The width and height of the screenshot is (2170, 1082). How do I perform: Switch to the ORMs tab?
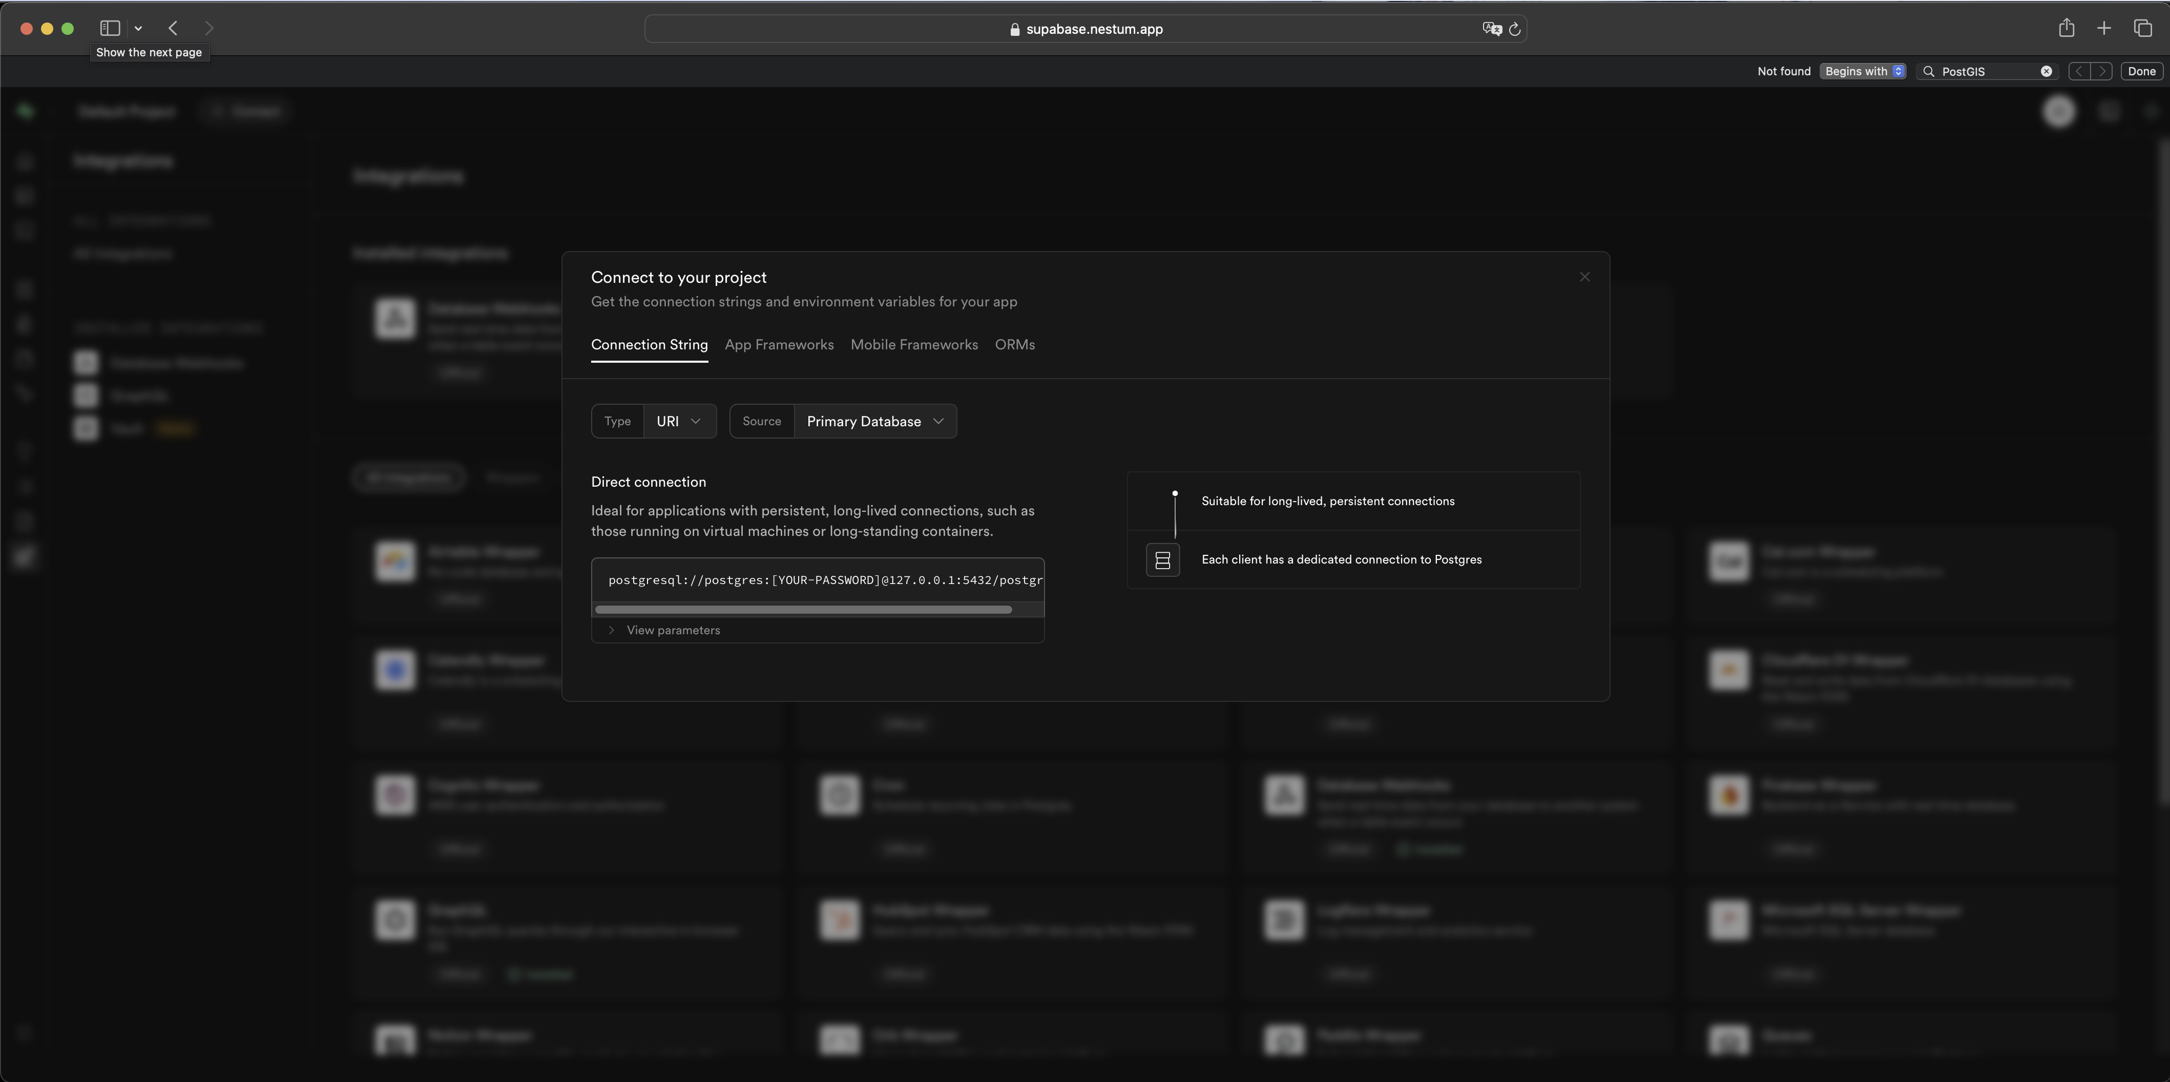coord(1014,345)
